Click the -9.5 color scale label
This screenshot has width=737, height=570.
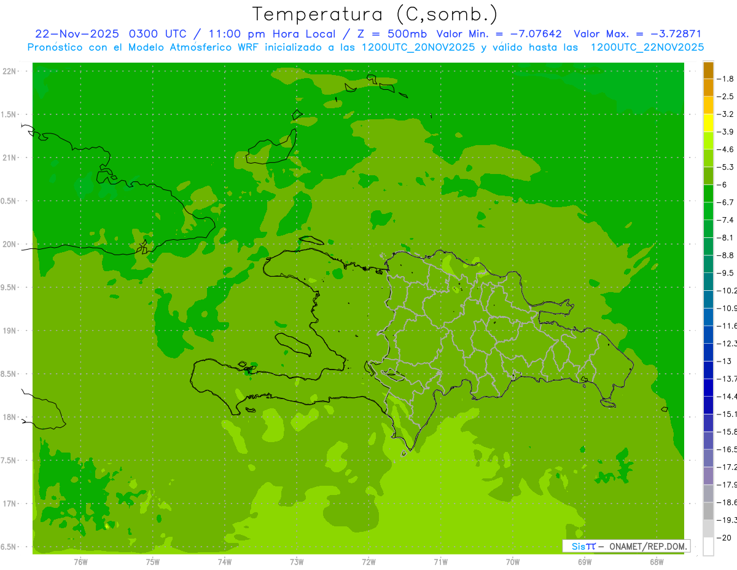click(726, 272)
